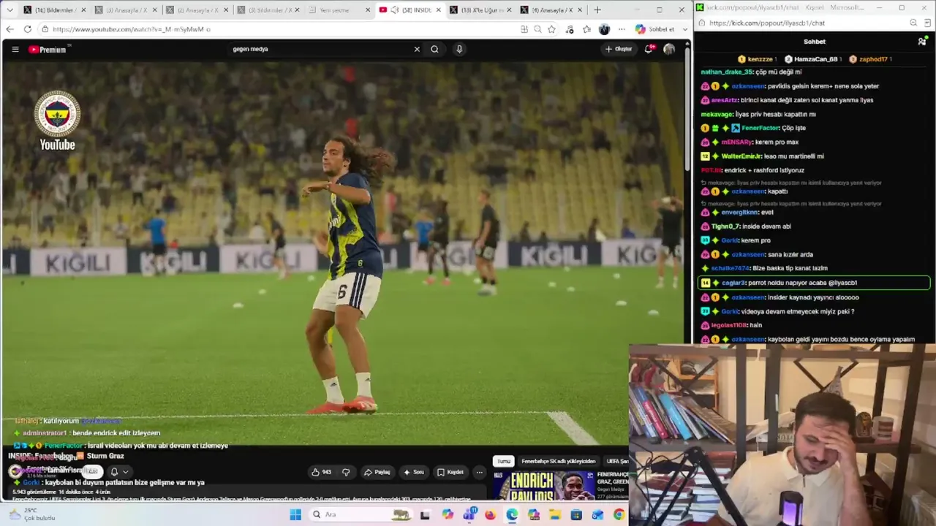This screenshot has height=526, width=936.
Task: Open Microsoft Teams from taskbar
Action: pyautogui.click(x=469, y=514)
